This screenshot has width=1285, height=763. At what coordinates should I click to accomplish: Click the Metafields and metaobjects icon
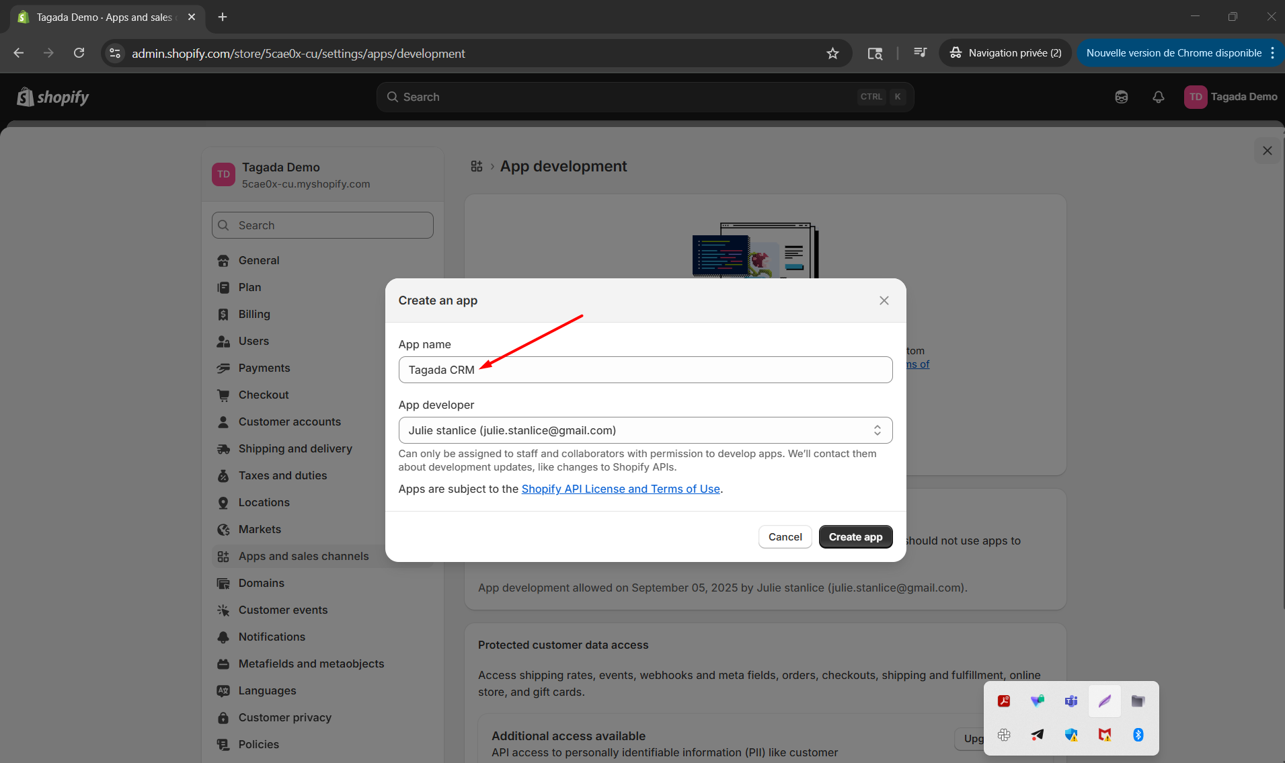tap(223, 664)
